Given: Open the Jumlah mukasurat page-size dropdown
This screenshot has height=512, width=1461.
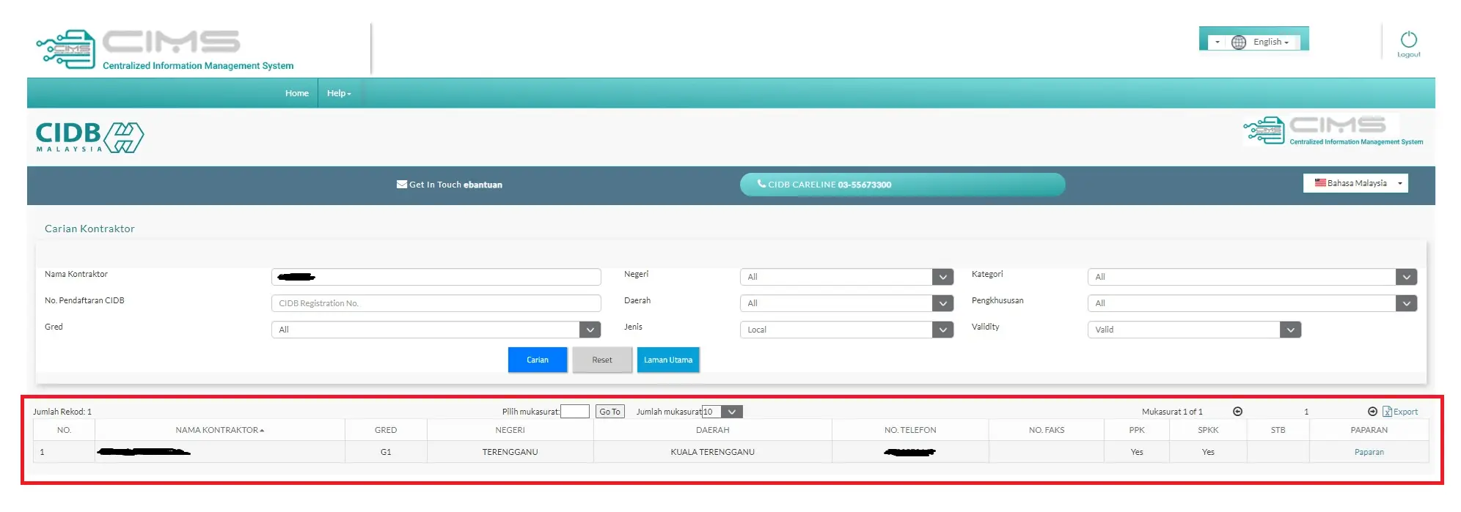Looking at the screenshot, I should [x=722, y=412].
